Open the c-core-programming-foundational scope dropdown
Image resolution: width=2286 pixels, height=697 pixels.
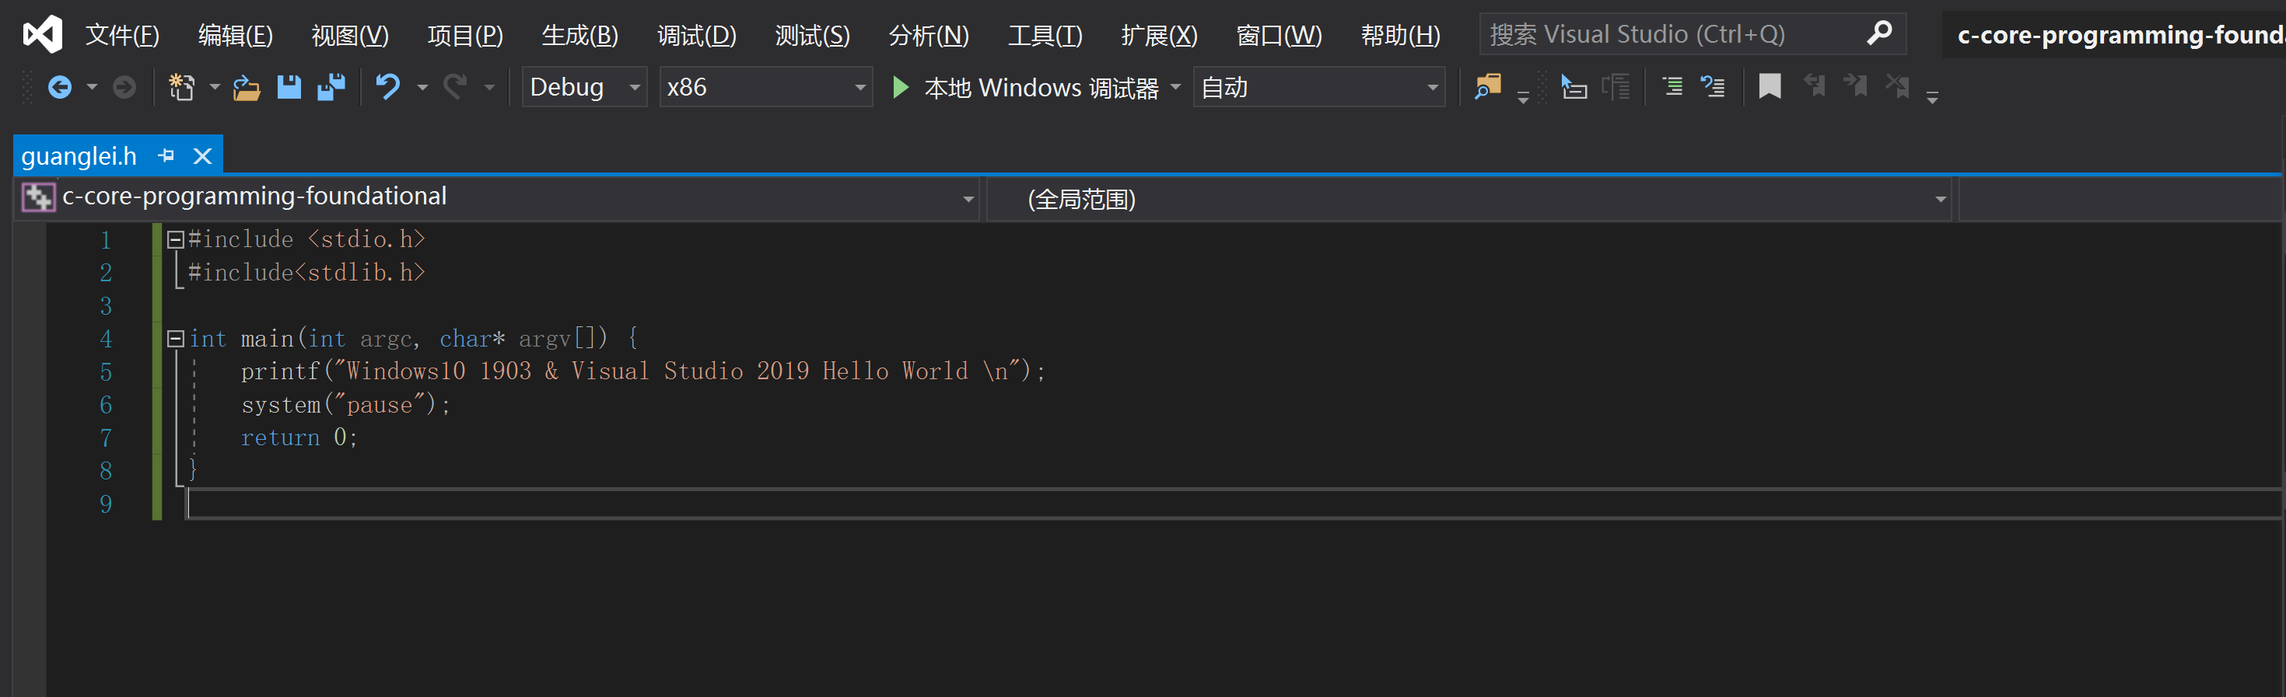[x=497, y=199]
